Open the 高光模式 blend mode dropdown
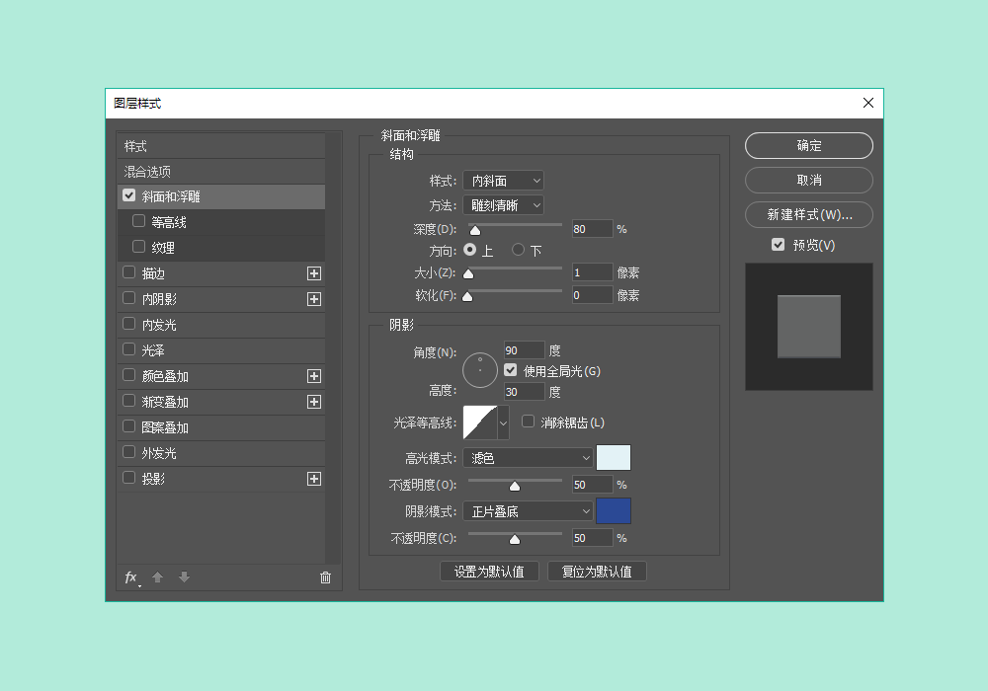The image size is (988, 691). click(x=527, y=457)
